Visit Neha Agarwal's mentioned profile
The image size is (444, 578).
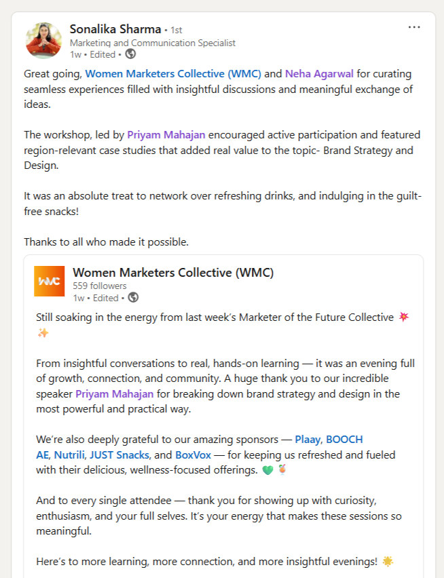319,74
